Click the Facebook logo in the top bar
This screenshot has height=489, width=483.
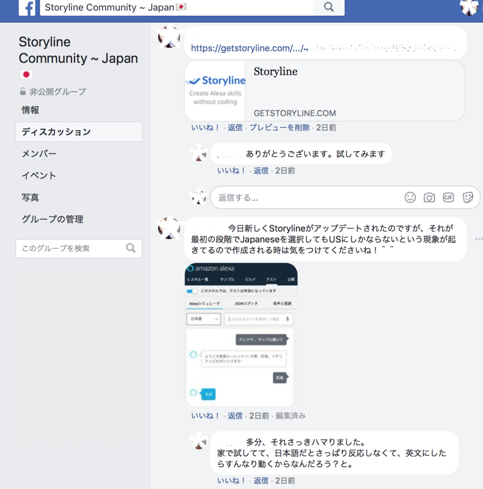[27, 8]
